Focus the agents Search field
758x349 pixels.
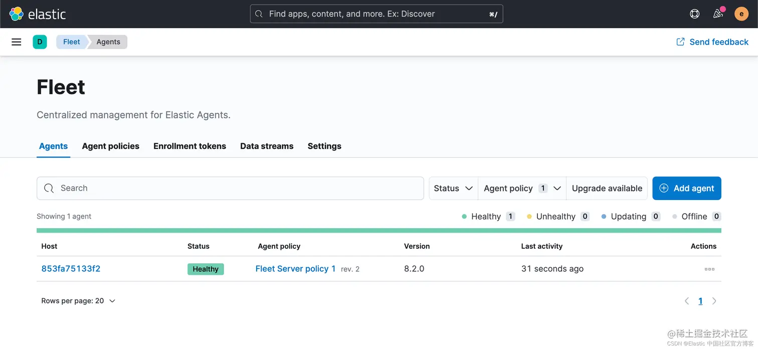click(x=231, y=189)
